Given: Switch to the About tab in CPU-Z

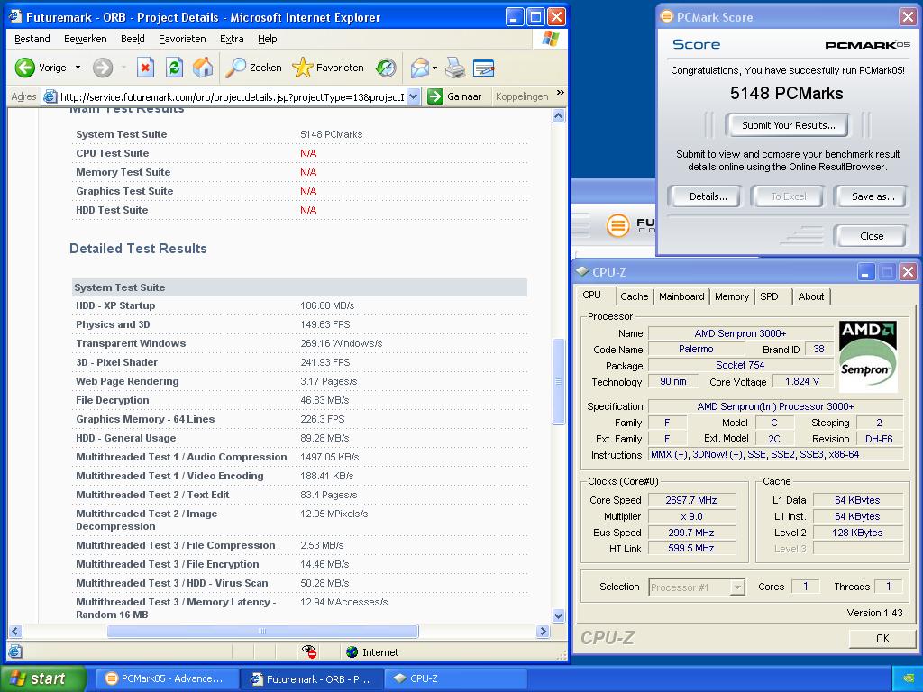Looking at the screenshot, I should coord(810,296).
